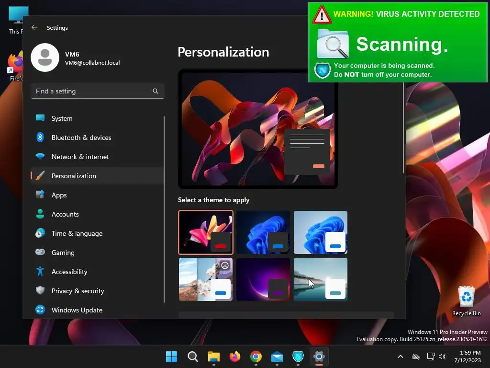Click the virus warning Scanning popup
This screenshot has width=490, height=368.
click(398, 42)
